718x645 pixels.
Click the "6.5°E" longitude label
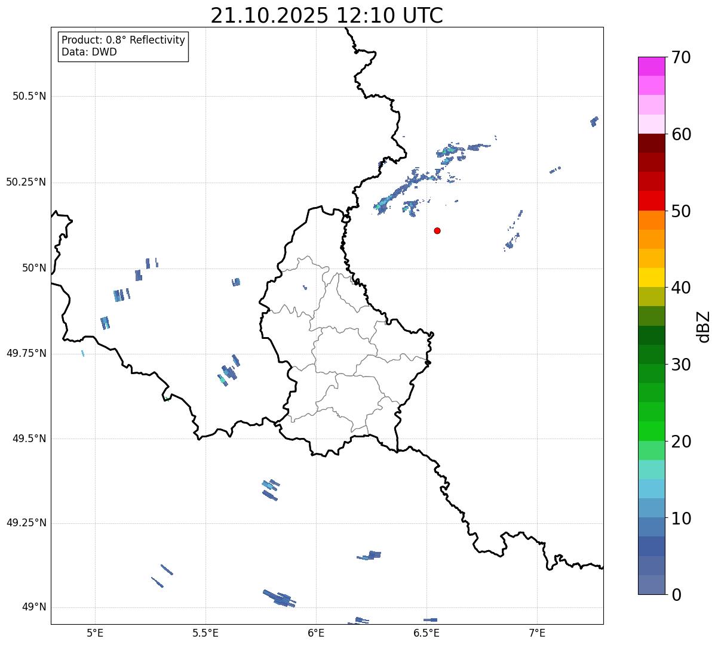pyautogui.click(x=427, y=633)
